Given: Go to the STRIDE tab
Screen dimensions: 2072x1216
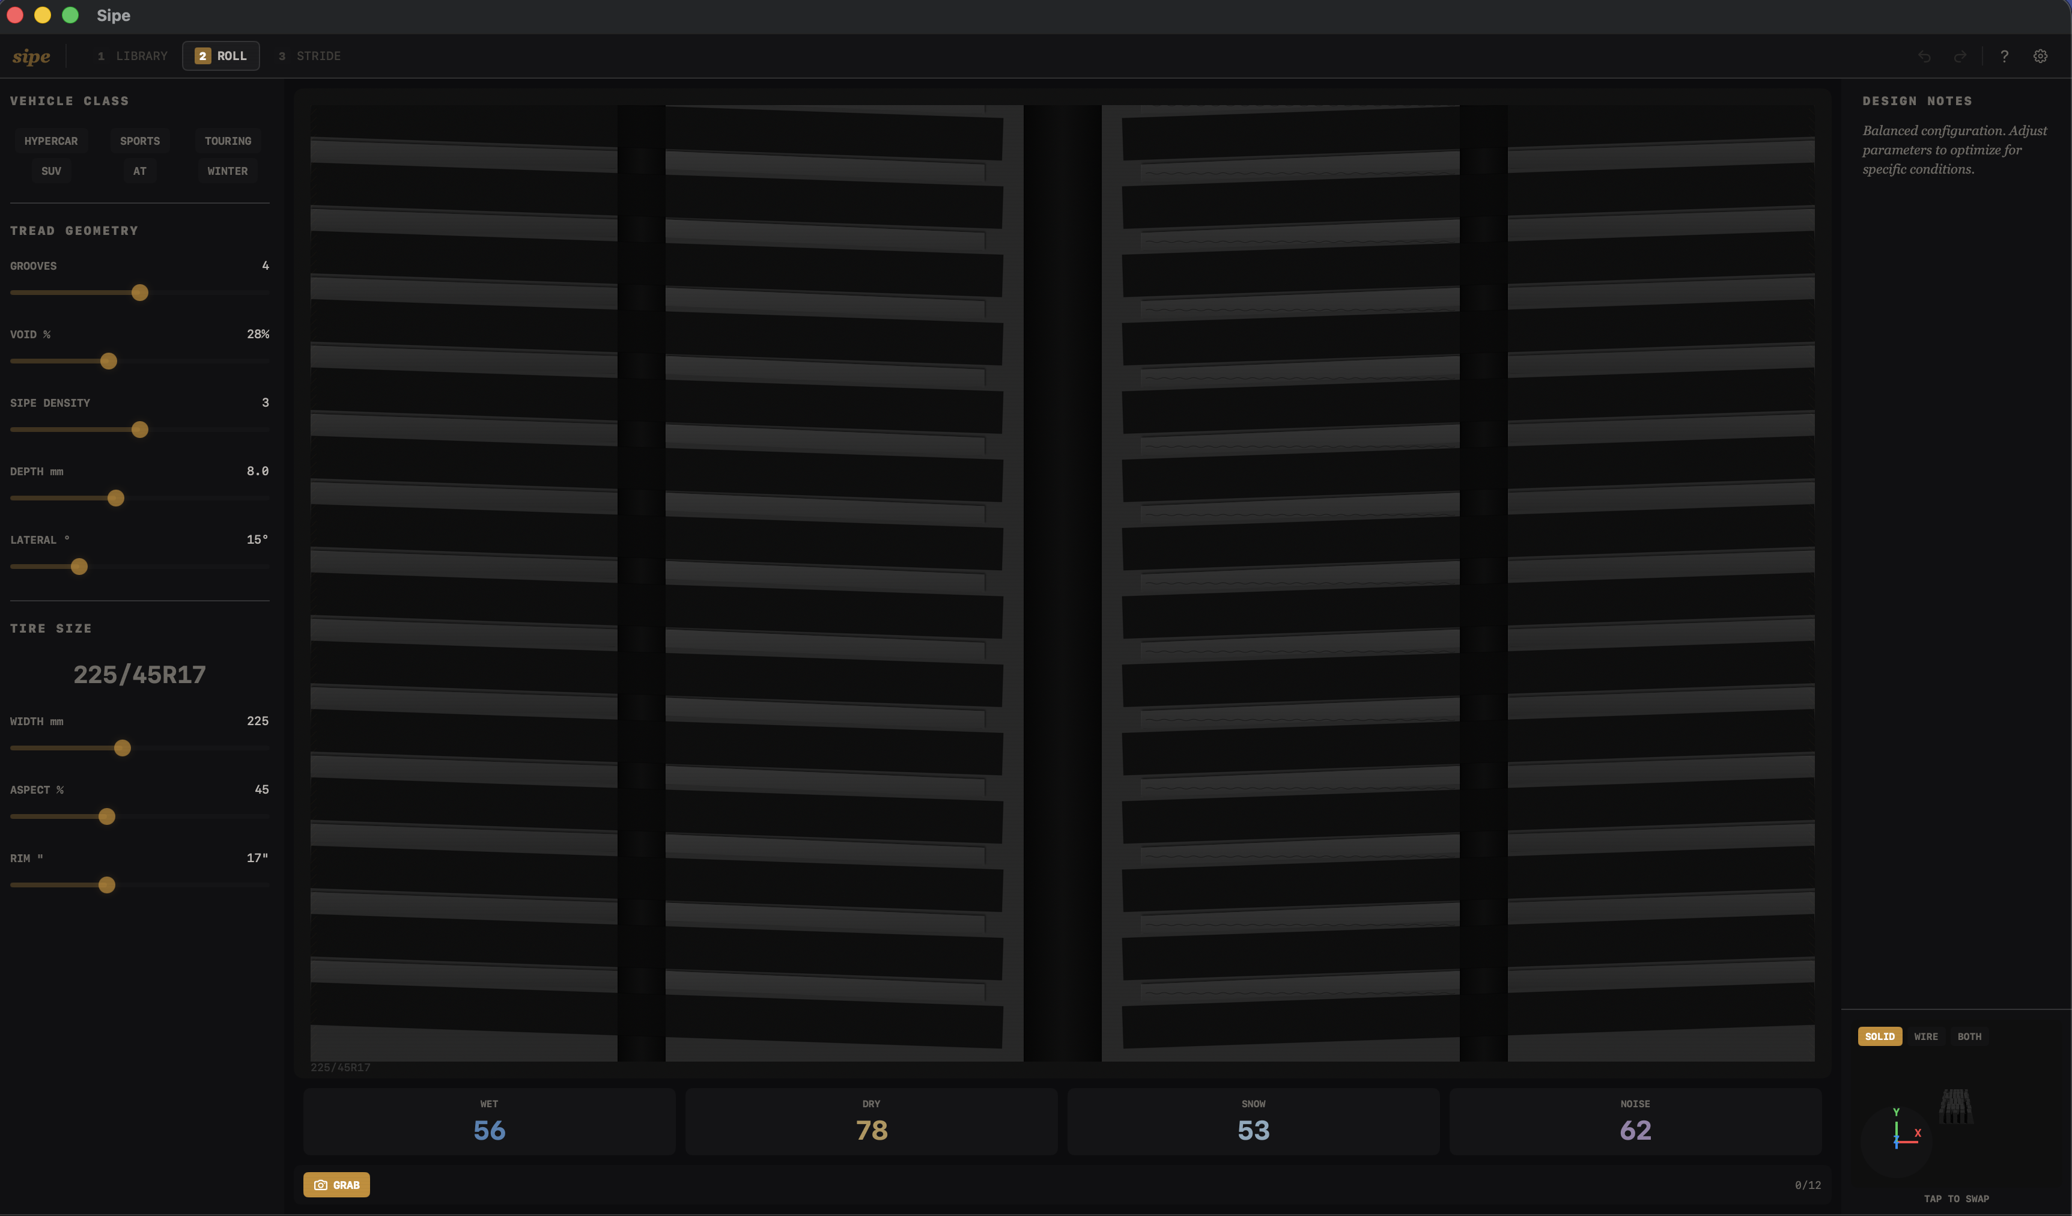Looking at the screenshot, I should click(x=309, y=56).
